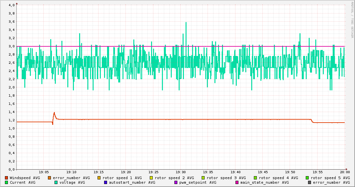The height and width of the screenshot is (187, 355).
Task: Select the rotor speed 3 AVG label
Action: [226, 178]
